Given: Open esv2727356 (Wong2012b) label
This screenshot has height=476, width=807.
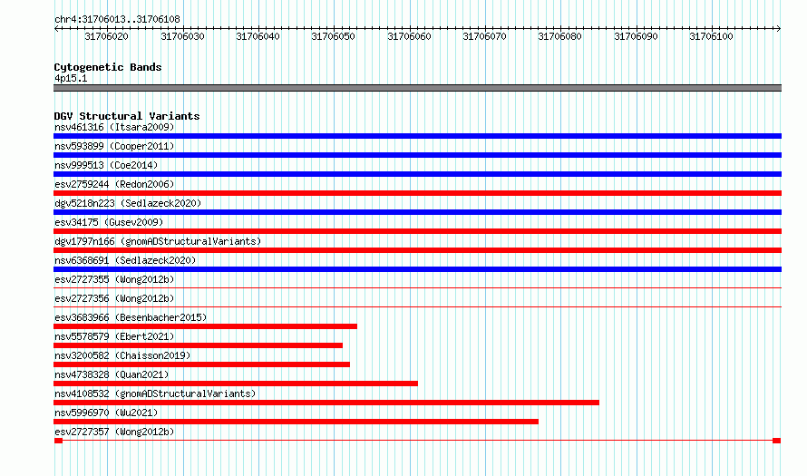Looking at the screenshot, I should tap(114, 298).
